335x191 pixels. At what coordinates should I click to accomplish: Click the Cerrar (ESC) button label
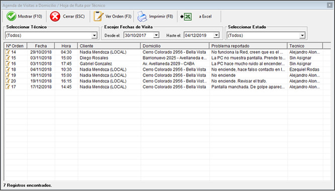74,17
